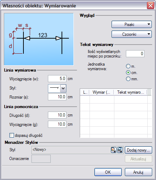Click the Wymiar column header
The image size is (156, 180).
click(101, 92)
